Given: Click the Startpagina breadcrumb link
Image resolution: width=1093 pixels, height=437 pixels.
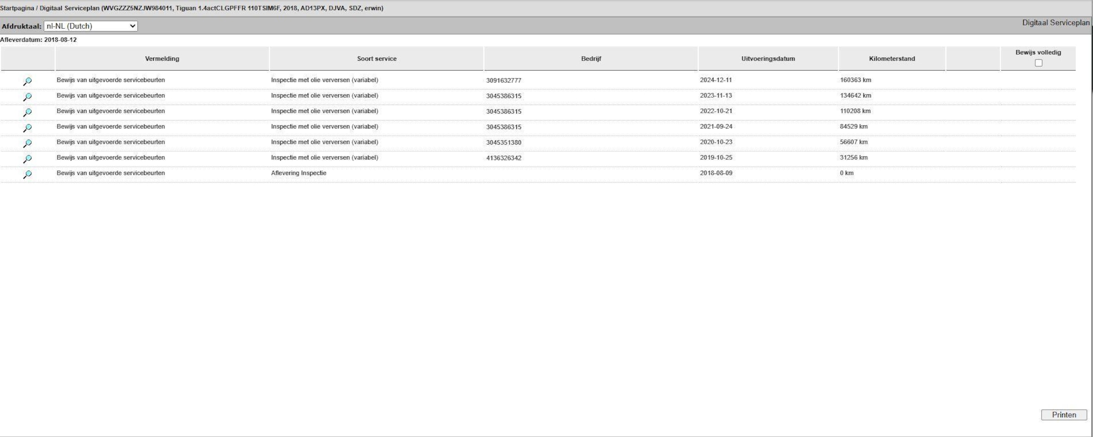Looking at the screenshot, I should coord(17,8).
